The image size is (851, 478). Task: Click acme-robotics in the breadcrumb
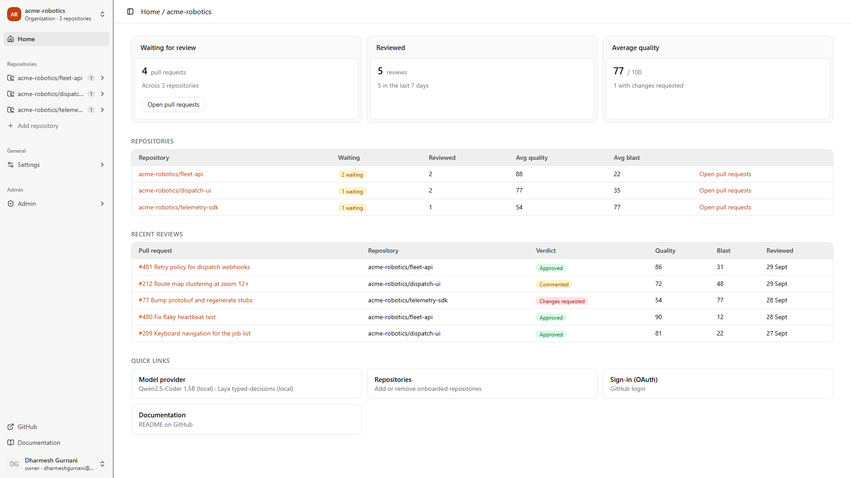(189, 12)
